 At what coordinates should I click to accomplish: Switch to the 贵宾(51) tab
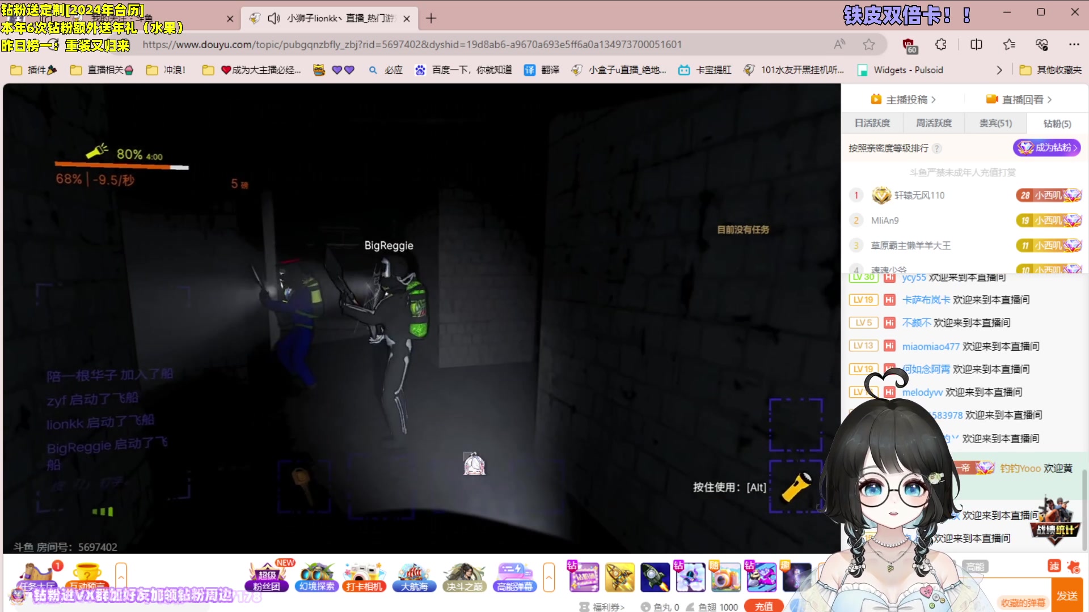[995, 123]
